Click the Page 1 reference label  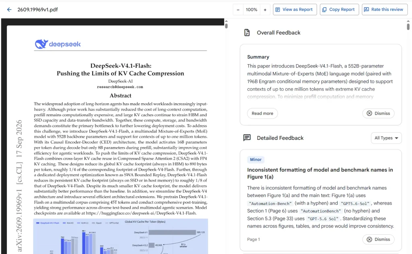point(253,239)
